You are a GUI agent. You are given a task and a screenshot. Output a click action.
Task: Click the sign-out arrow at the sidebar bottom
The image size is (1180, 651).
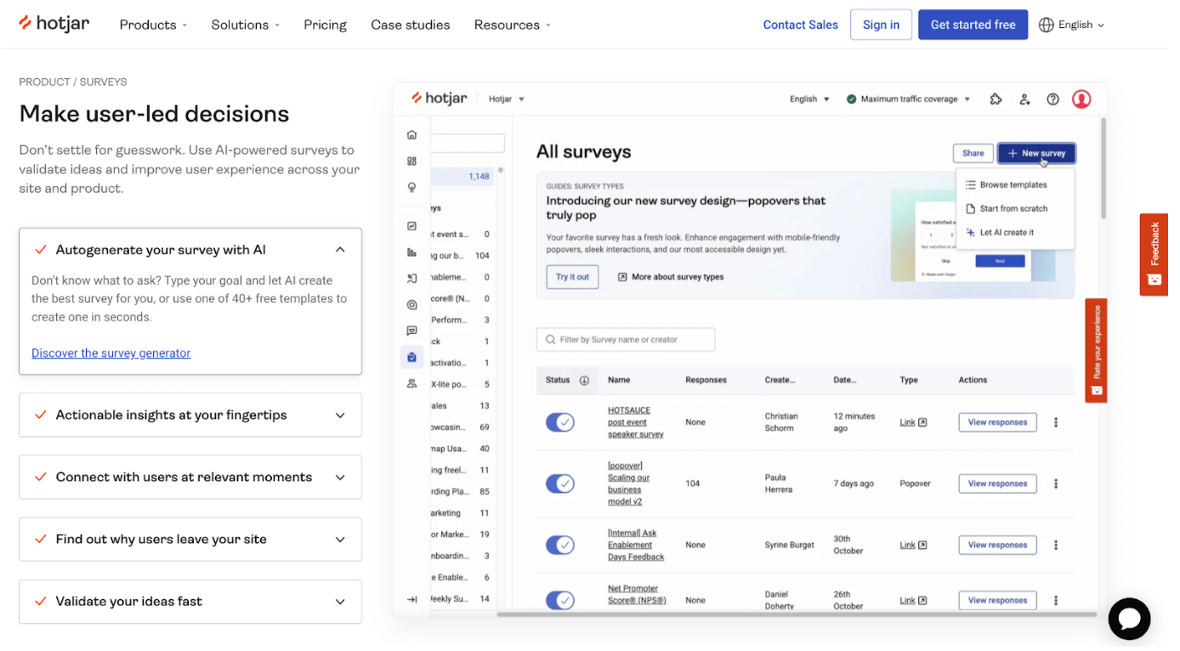[411, 599]
